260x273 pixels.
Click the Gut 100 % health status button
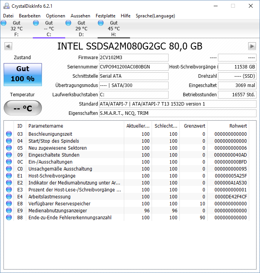pyautogui.click(x=23, y=75)
